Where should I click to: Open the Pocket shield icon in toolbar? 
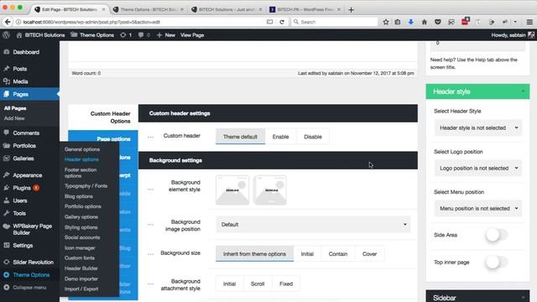coord(438,22)
